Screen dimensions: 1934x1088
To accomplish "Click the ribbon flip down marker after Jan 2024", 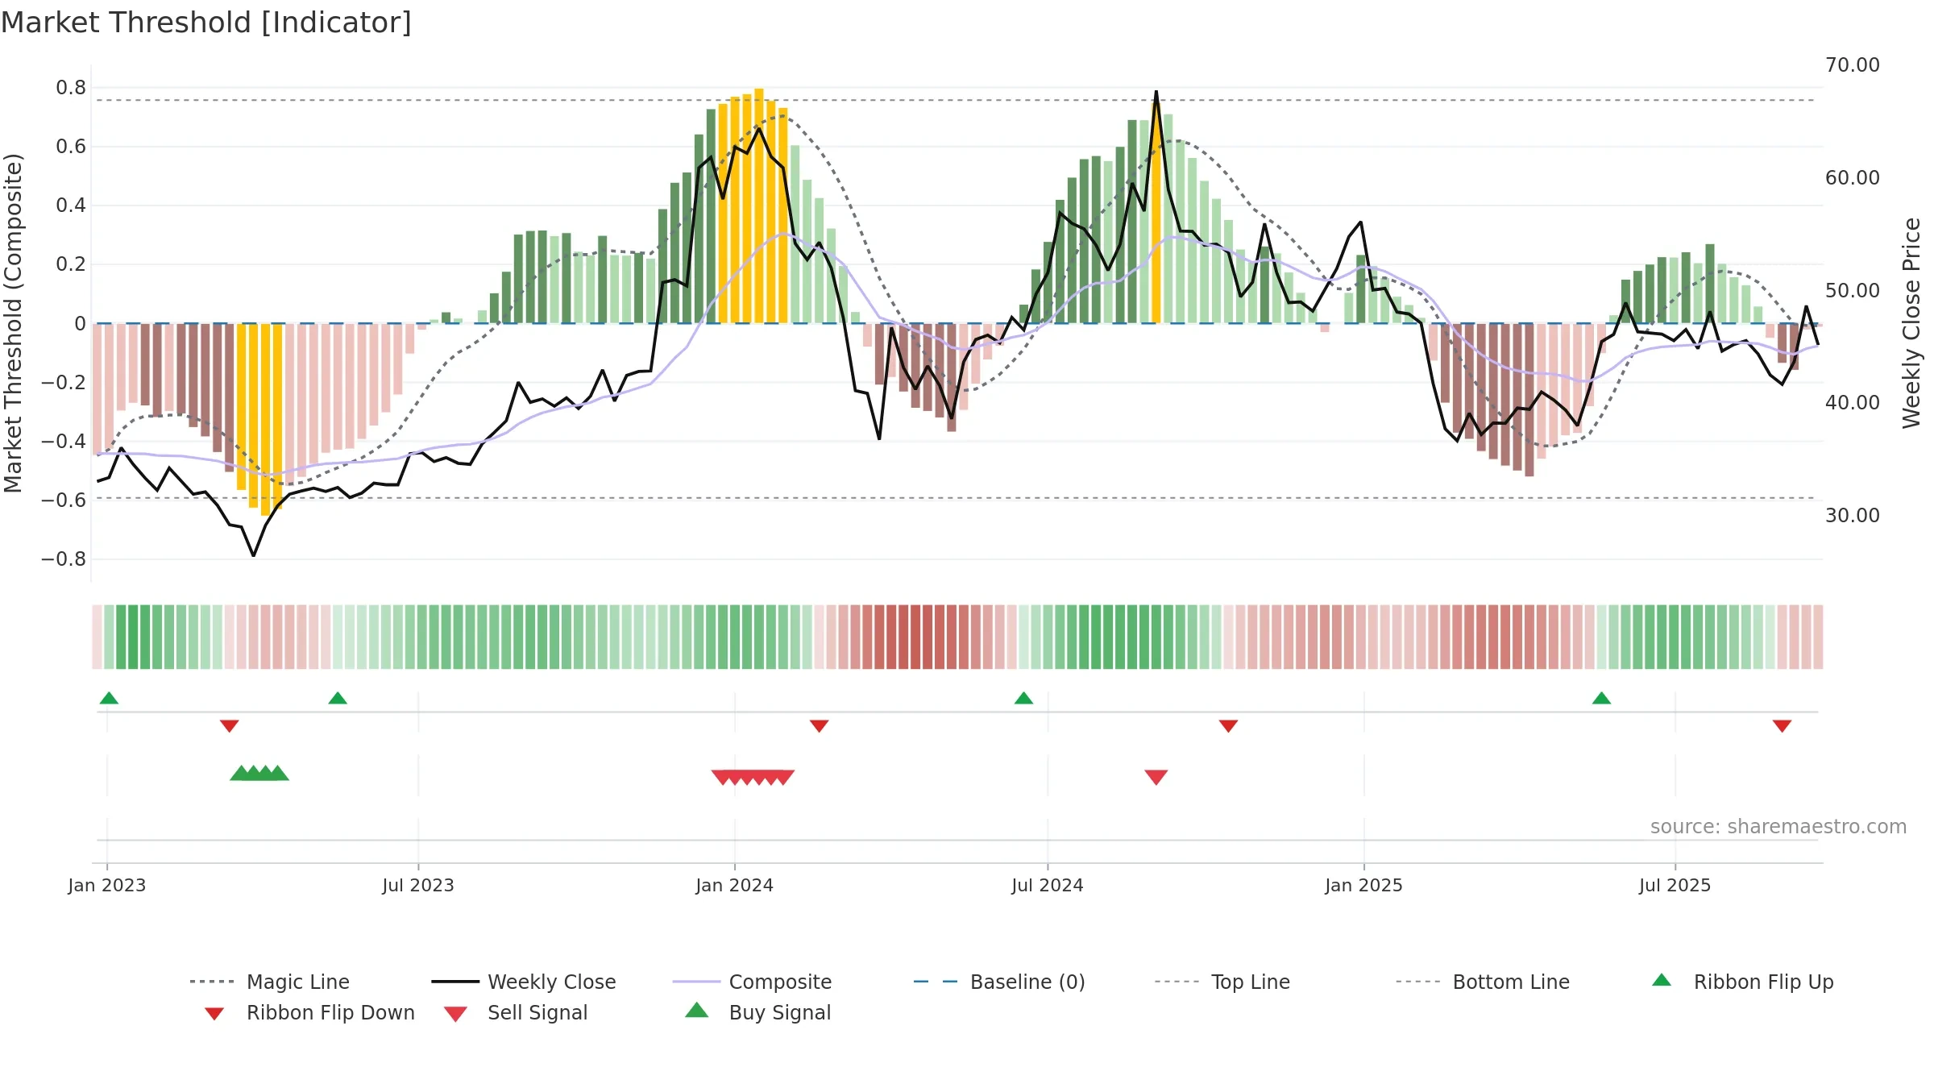I will tap(820, 726).
